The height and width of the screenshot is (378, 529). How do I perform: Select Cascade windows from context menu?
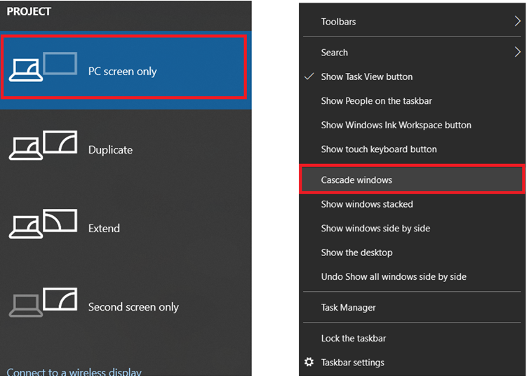click(x=356, y=180)
